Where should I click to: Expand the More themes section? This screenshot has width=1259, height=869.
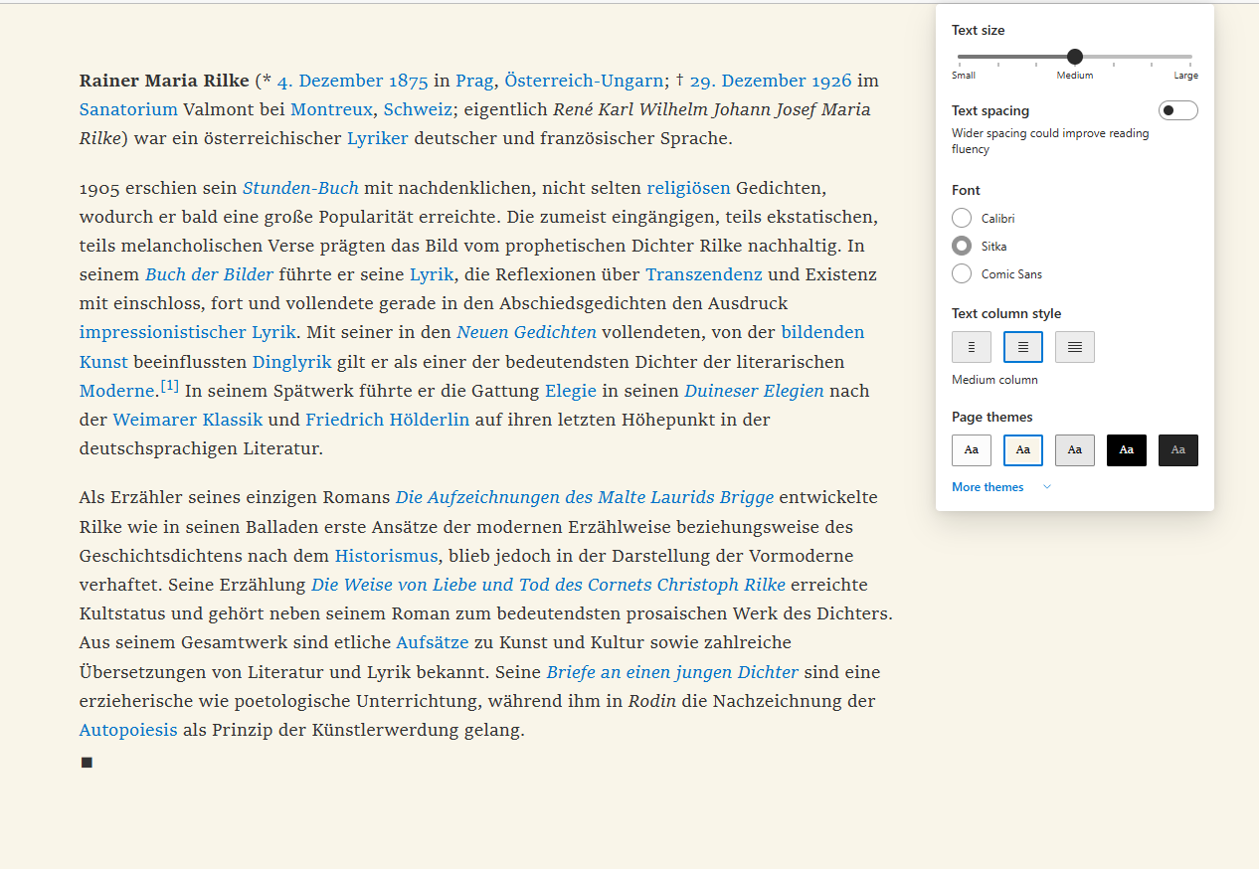pos(988,487)
